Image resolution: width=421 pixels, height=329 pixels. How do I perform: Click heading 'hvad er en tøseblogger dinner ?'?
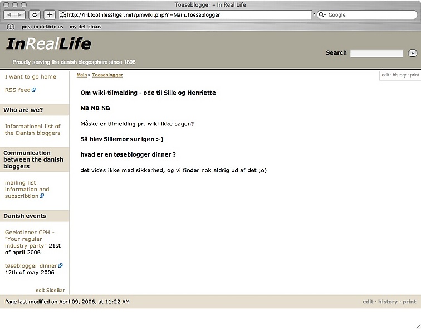128,154
